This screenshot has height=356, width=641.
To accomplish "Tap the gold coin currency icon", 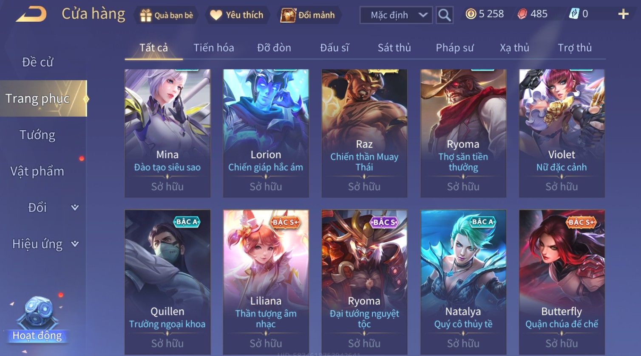I will (471, 14).
